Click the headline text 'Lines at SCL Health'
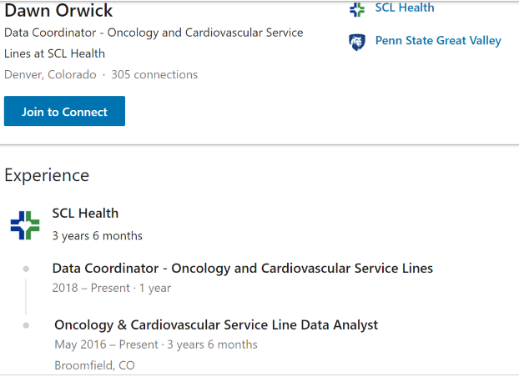Screen dimensions: 519x377 [54, 53]
